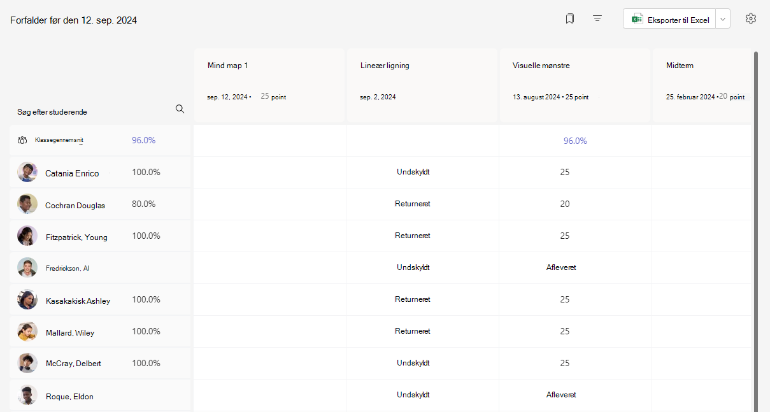This screenshot has width=770, height=412.
Task: Click Mallard, Wiley's Returneret cell
Action: [x=422, y=331]
